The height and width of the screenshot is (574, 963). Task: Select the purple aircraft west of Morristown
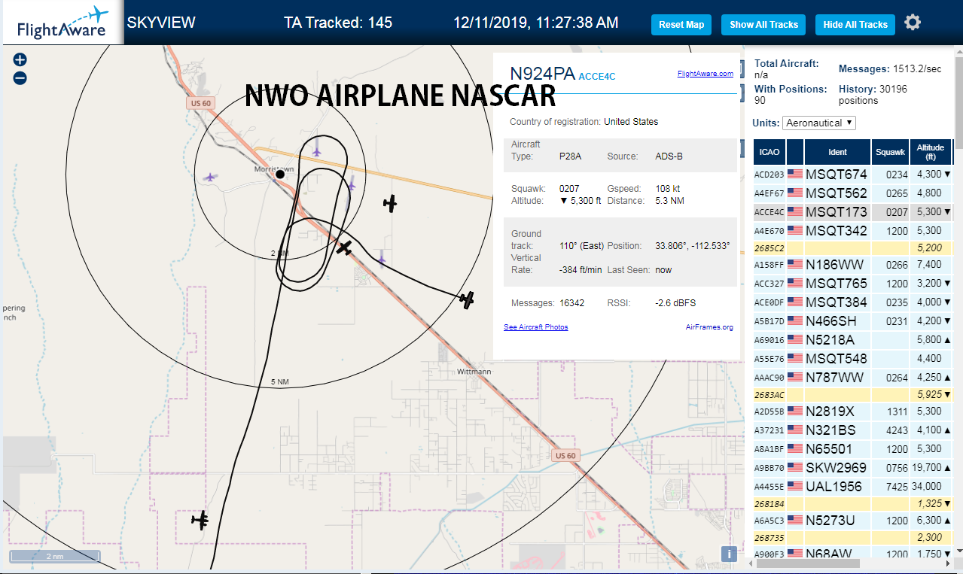210,178
